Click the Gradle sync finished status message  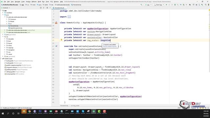17,108
